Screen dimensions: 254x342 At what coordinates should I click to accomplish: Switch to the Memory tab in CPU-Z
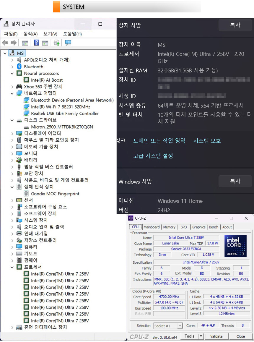[x=169, y=227]
